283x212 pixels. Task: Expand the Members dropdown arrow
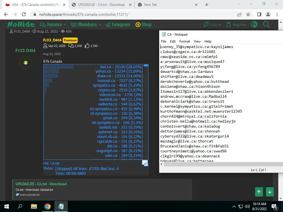point(100,25)
